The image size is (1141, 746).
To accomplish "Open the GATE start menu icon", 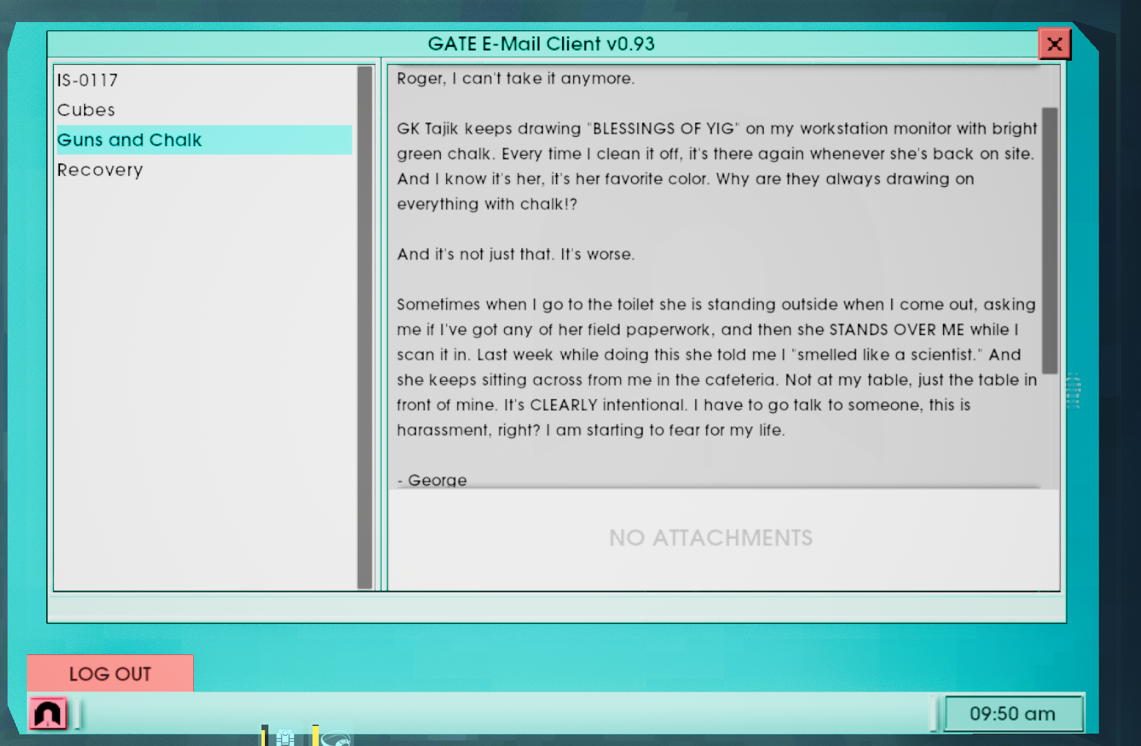I will point(48,714).
